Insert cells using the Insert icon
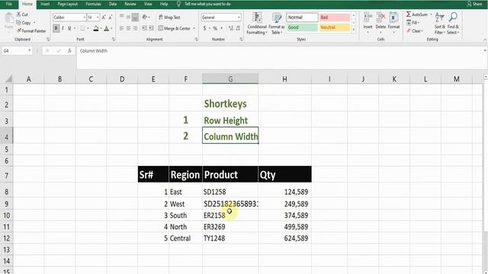This screenshot has height=274, width=488. click(368, 18)
